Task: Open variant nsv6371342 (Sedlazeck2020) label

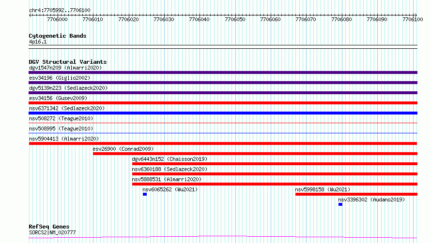Action: (67, 108)
